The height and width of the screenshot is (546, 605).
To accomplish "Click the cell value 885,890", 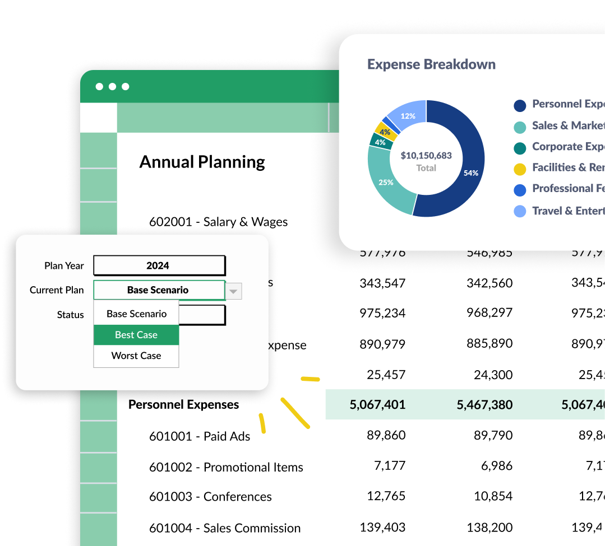I will click(489, 343).
